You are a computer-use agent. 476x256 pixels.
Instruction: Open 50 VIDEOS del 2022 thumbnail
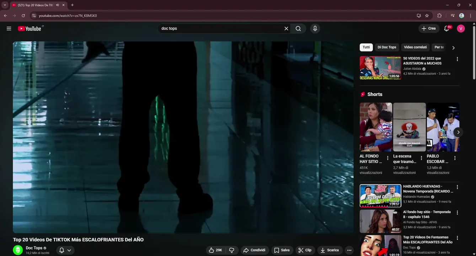380,68
